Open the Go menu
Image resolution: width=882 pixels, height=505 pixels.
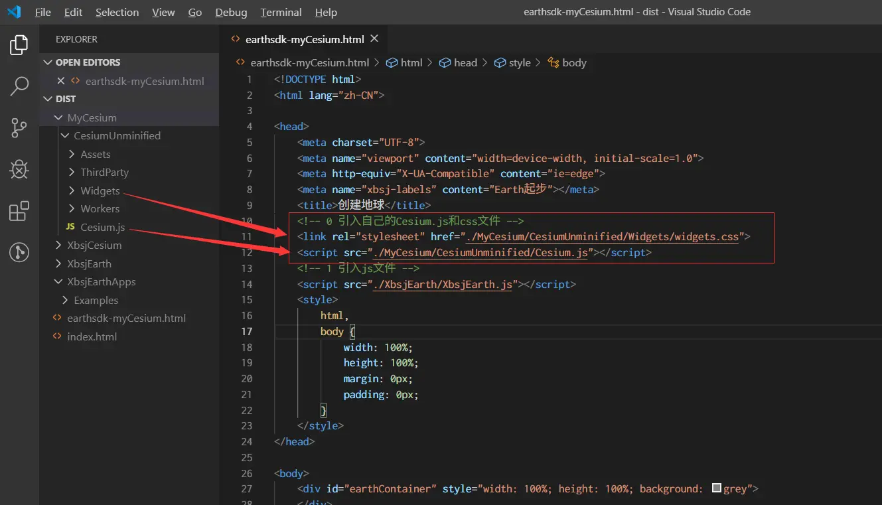[195, 12]
